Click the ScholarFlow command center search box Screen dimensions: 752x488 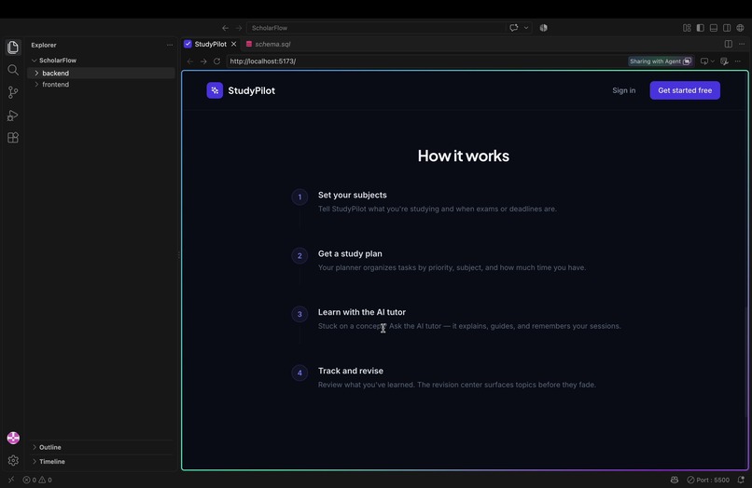tap(375, 28)
